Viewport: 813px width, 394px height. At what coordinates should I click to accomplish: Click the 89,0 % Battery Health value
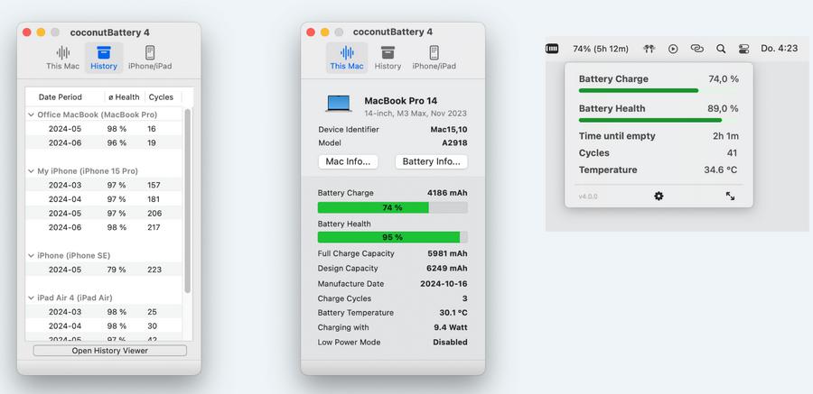(724, 109)
